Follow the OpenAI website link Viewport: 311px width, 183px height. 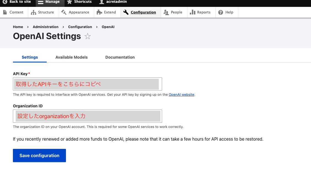[181, 95]
